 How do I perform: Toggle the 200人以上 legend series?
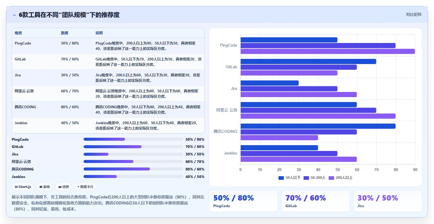341,178
